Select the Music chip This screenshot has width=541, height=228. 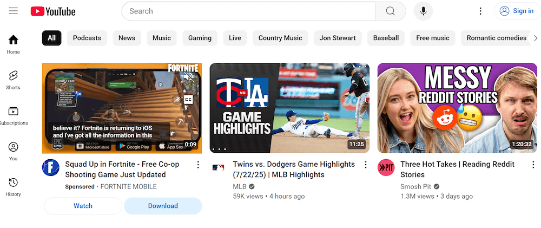click(162, 38)
